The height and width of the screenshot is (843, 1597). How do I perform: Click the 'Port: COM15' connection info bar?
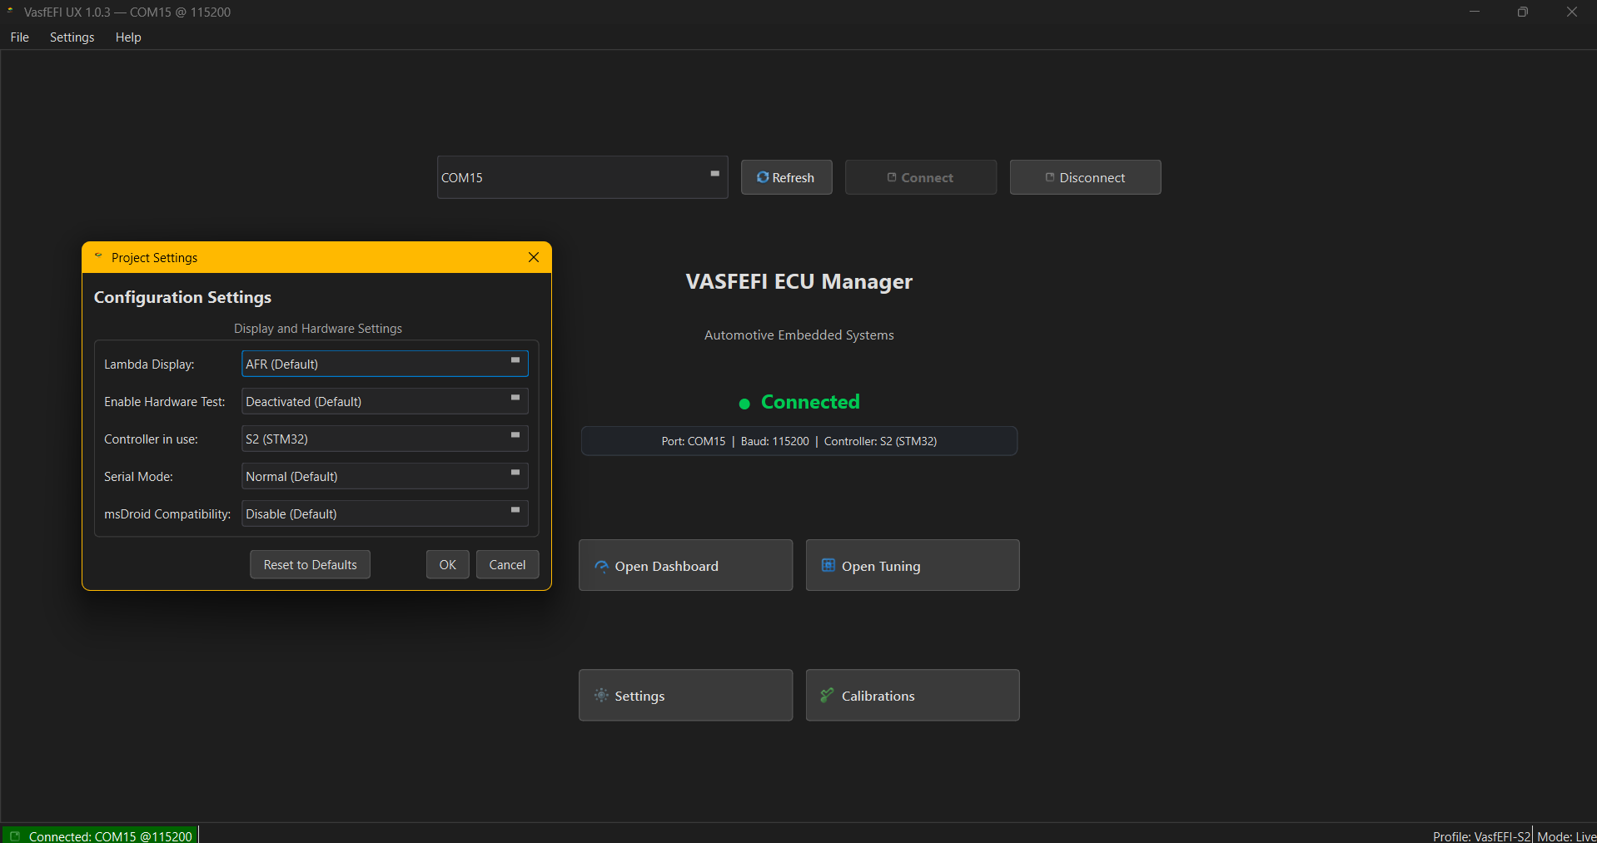click(798, 441)
